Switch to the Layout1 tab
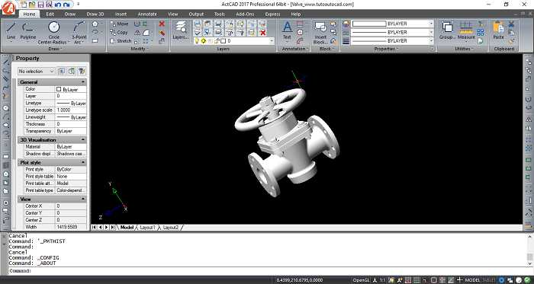This screenshot has width=534, height=284. point(147,227)
